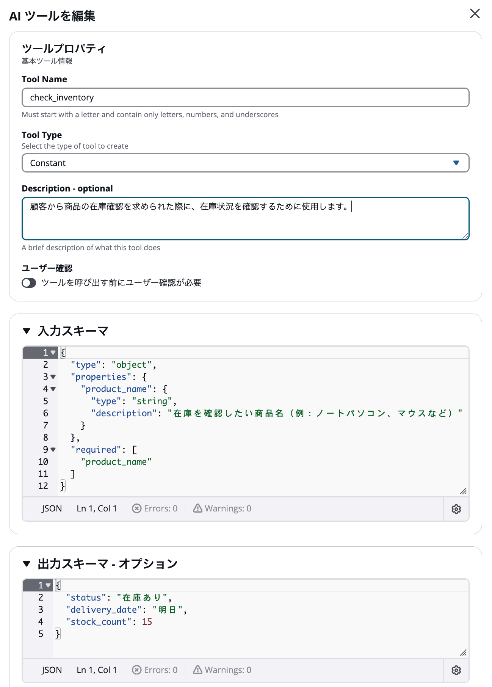The height and width of the screenshot is (687, 492).
Task: Click Ln 1, Col 1 in input schema status bar
Action: 97,508
